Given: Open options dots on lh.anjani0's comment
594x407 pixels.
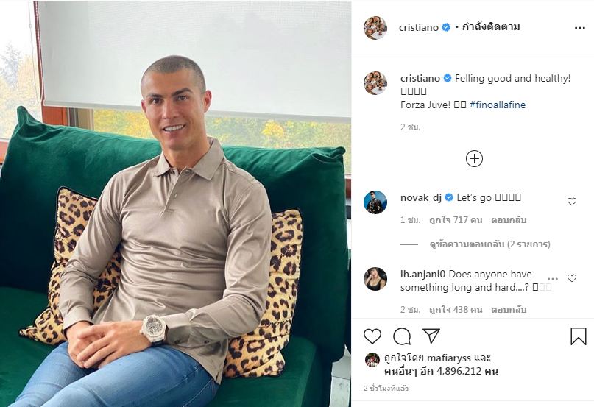Looking at the screenshot, I should pos(553,279).
